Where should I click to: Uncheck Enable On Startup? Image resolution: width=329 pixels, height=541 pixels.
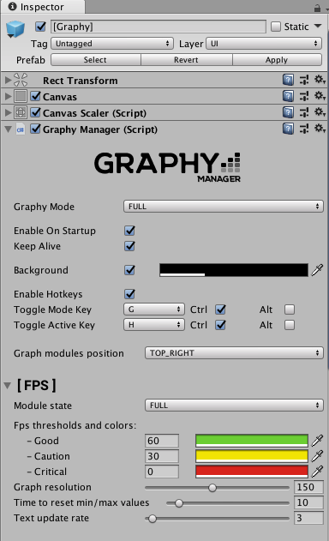click(x=129, y=231)
